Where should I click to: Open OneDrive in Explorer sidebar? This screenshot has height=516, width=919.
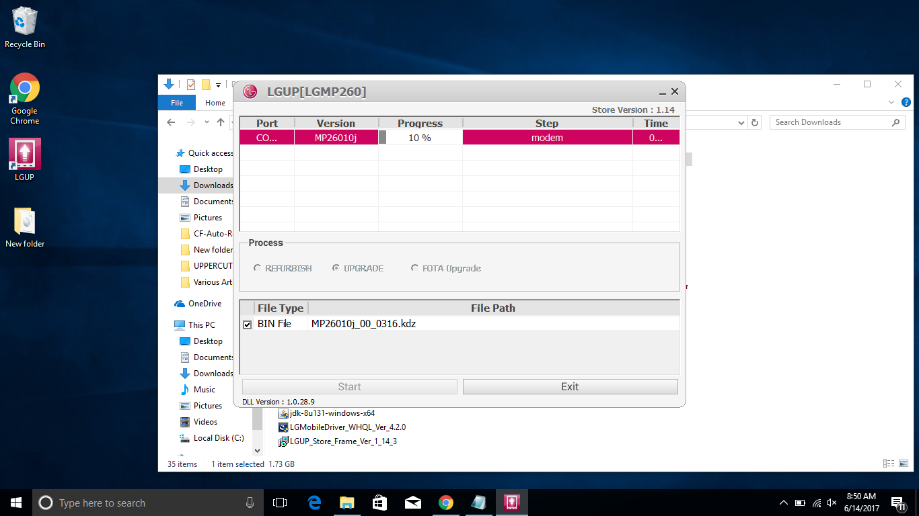coord(205,304)
